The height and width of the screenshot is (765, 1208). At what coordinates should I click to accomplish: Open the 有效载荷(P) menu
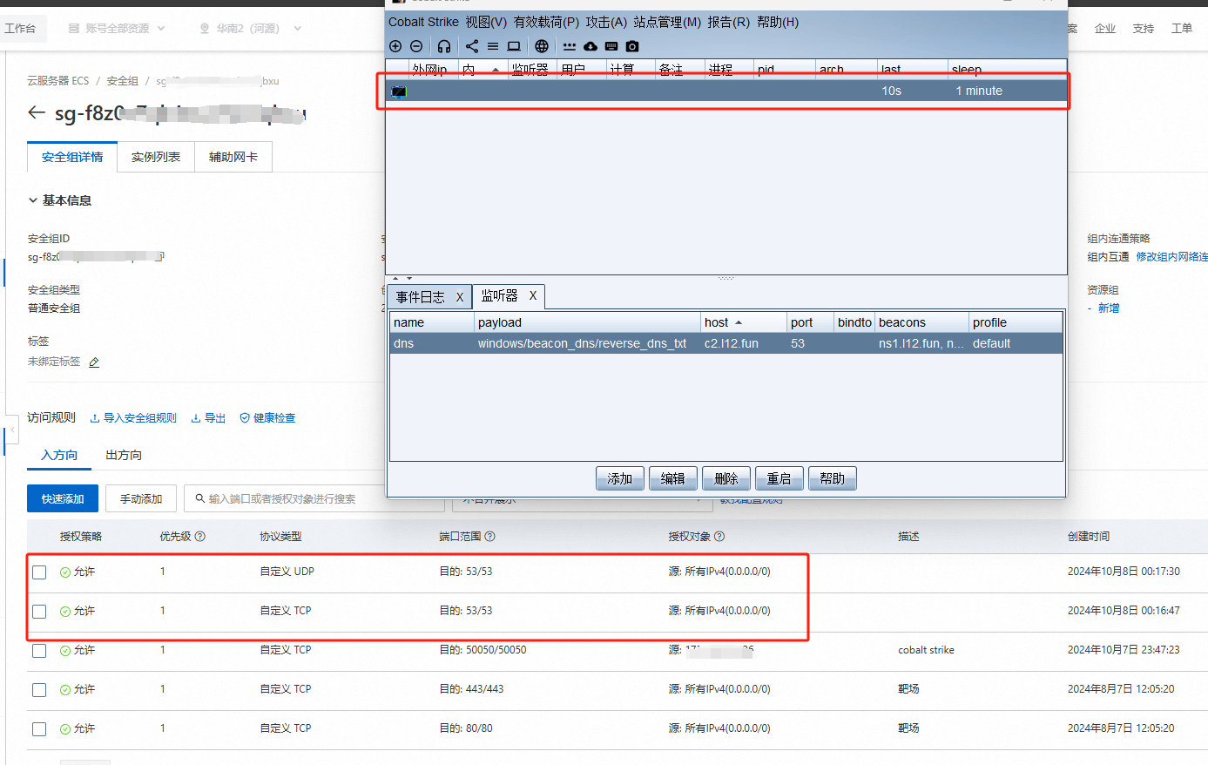(546, 22)
